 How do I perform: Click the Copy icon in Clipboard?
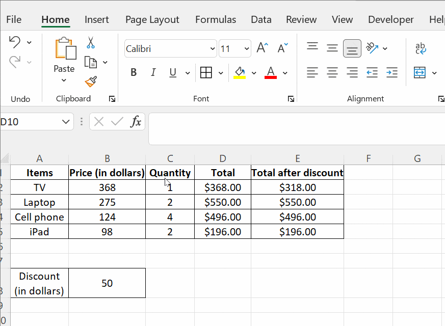(91, 62)
